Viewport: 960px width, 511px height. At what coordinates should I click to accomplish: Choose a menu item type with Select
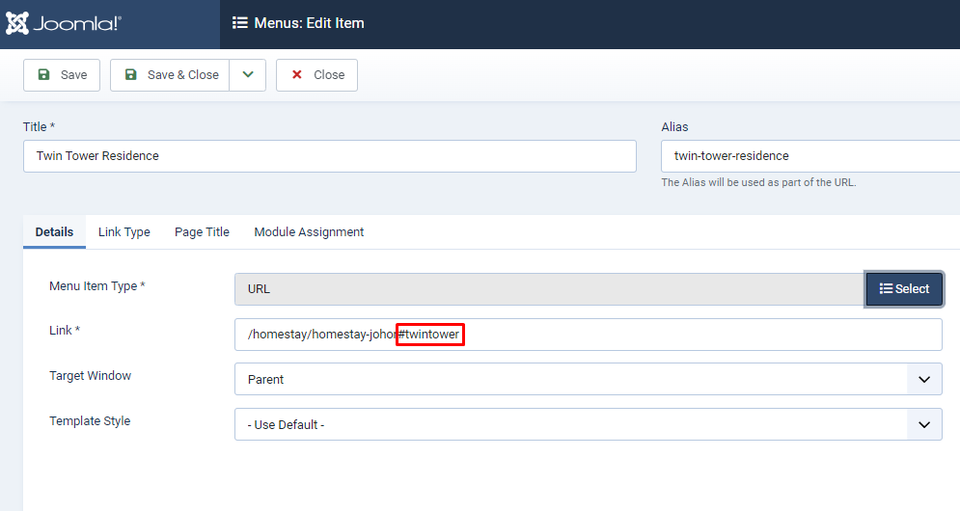(x=904, y=289)
